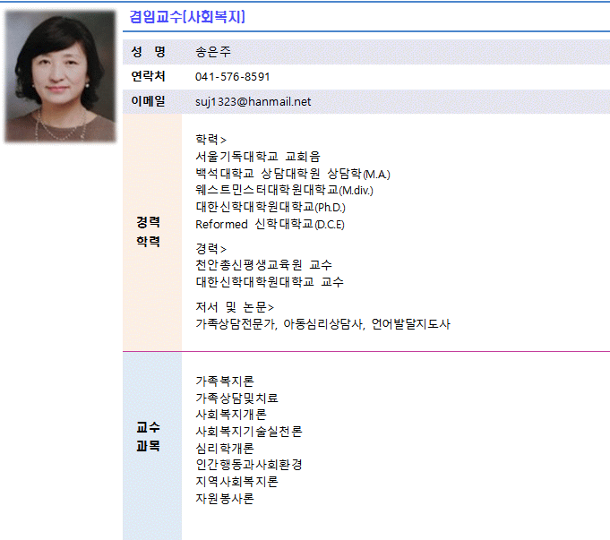Select line 대한신학대학원대학교(Ph.D.)

click(x=271, y=207)
